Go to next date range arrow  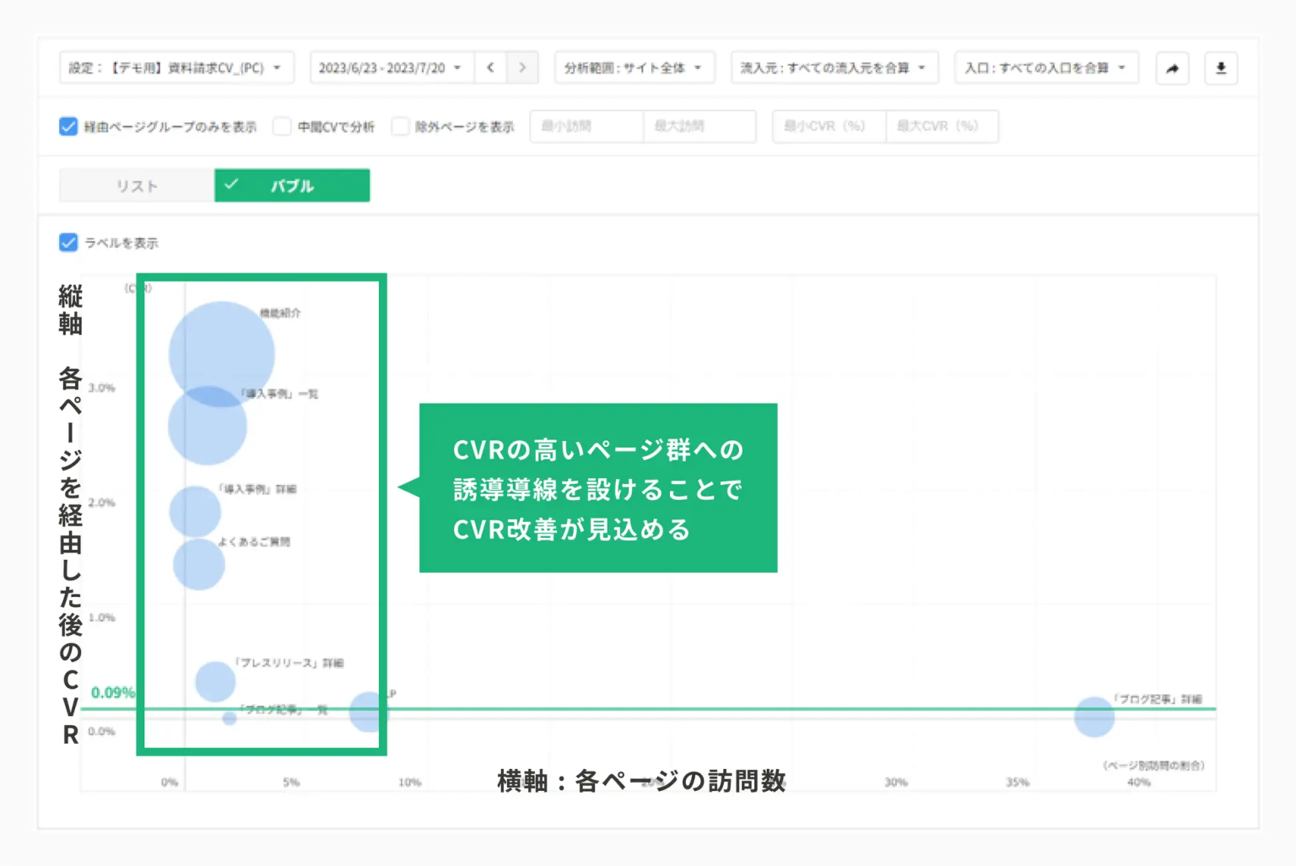[x=522, y=68]
